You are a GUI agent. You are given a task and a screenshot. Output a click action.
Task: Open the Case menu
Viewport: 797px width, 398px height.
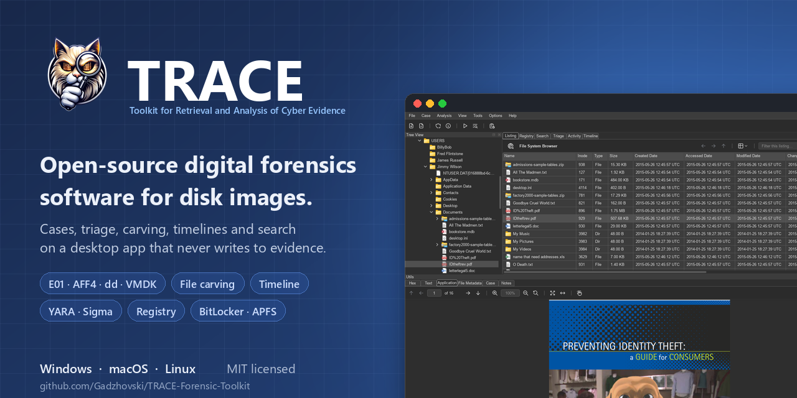[x=426, y=116]
